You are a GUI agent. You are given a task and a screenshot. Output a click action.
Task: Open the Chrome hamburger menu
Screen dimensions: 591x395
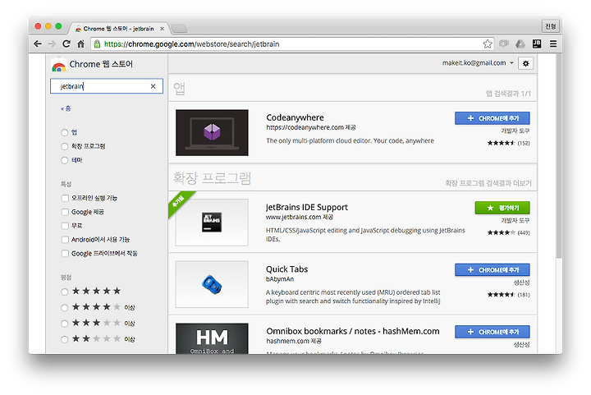pos(553,44)
